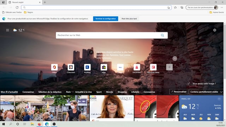Select Actualité à la Une tab

point(83,92)
